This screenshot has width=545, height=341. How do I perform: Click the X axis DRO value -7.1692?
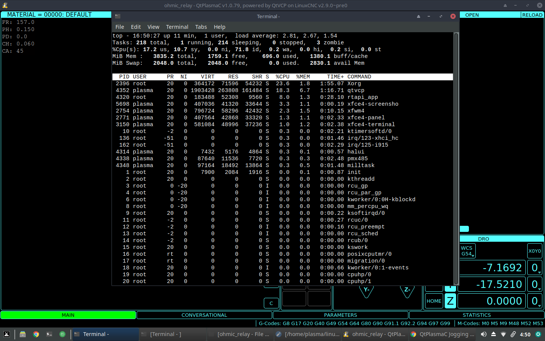(x=492, y=267)
